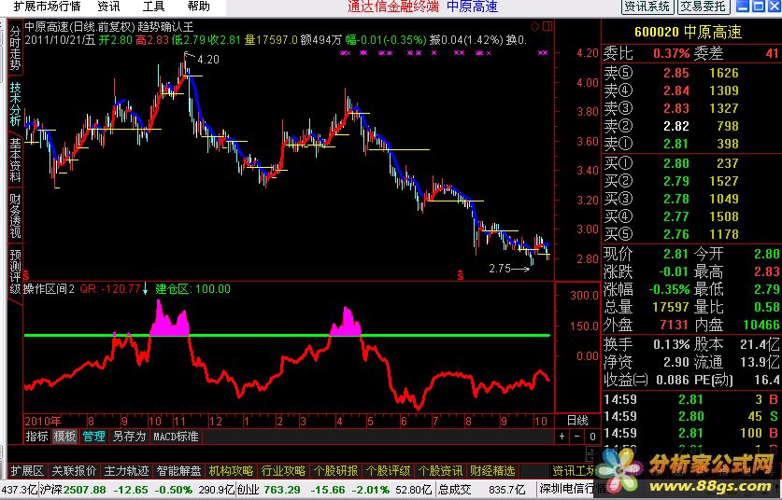Switch to the 财务透视 side tab
Screen dimensions: 782x500
[16, 215]
